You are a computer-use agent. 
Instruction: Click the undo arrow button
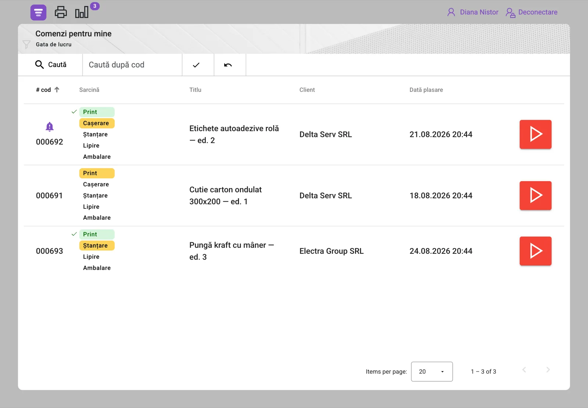[x=228, y=65]
